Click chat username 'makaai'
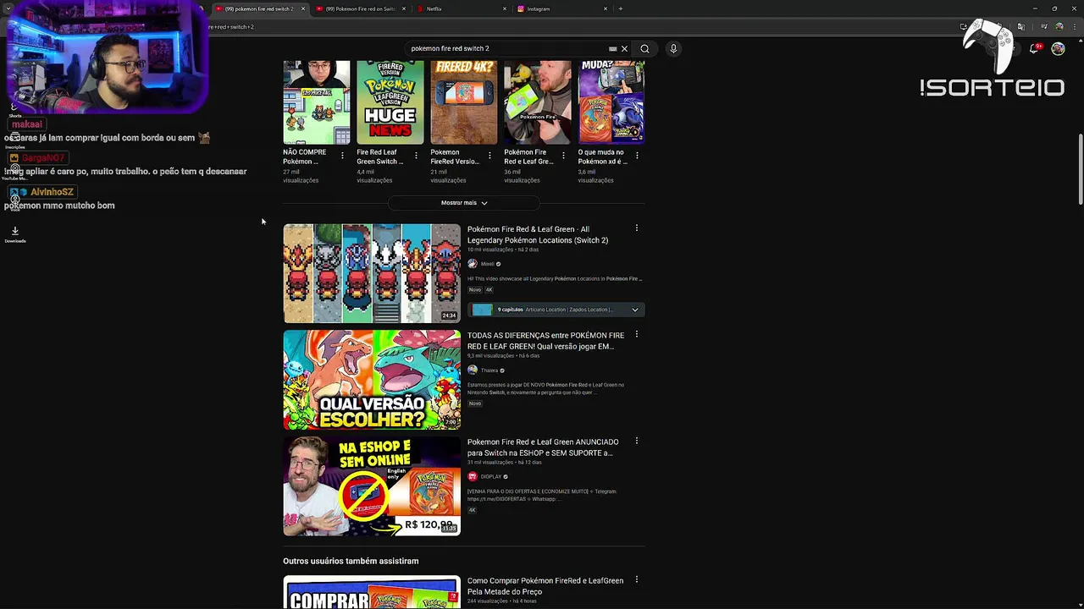 coord(27,124)
